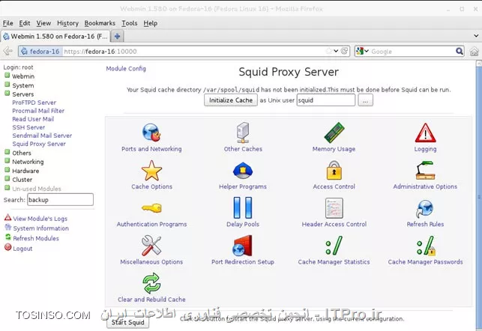This screenshot has height=331, width=482.
Task: Open the list all tabs dropdown
Action: tap(476, 36)
